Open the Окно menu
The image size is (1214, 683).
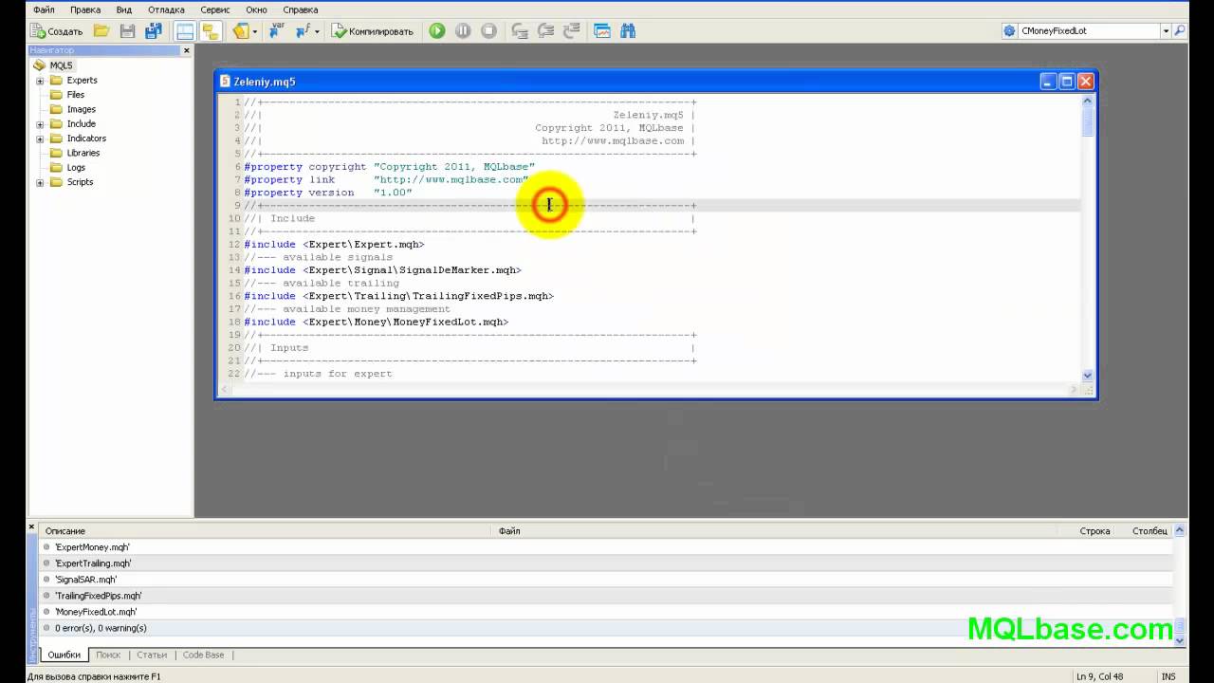pos(256,9)
